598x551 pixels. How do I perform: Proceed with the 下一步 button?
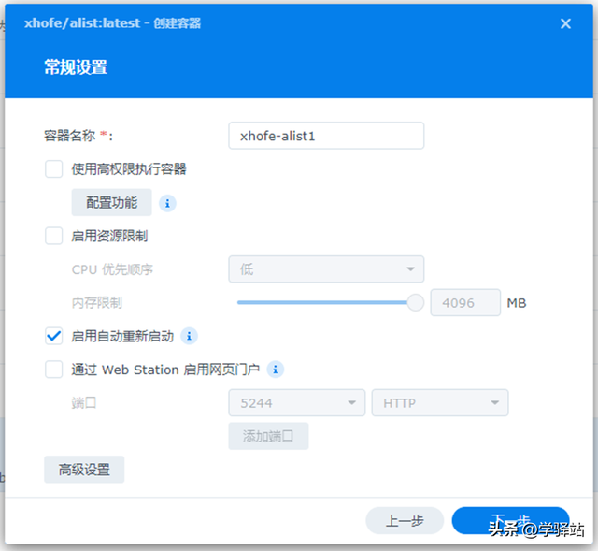(x=510, y=521)
